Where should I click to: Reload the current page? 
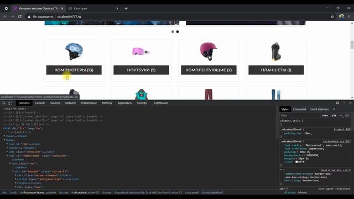pos(20,17)
